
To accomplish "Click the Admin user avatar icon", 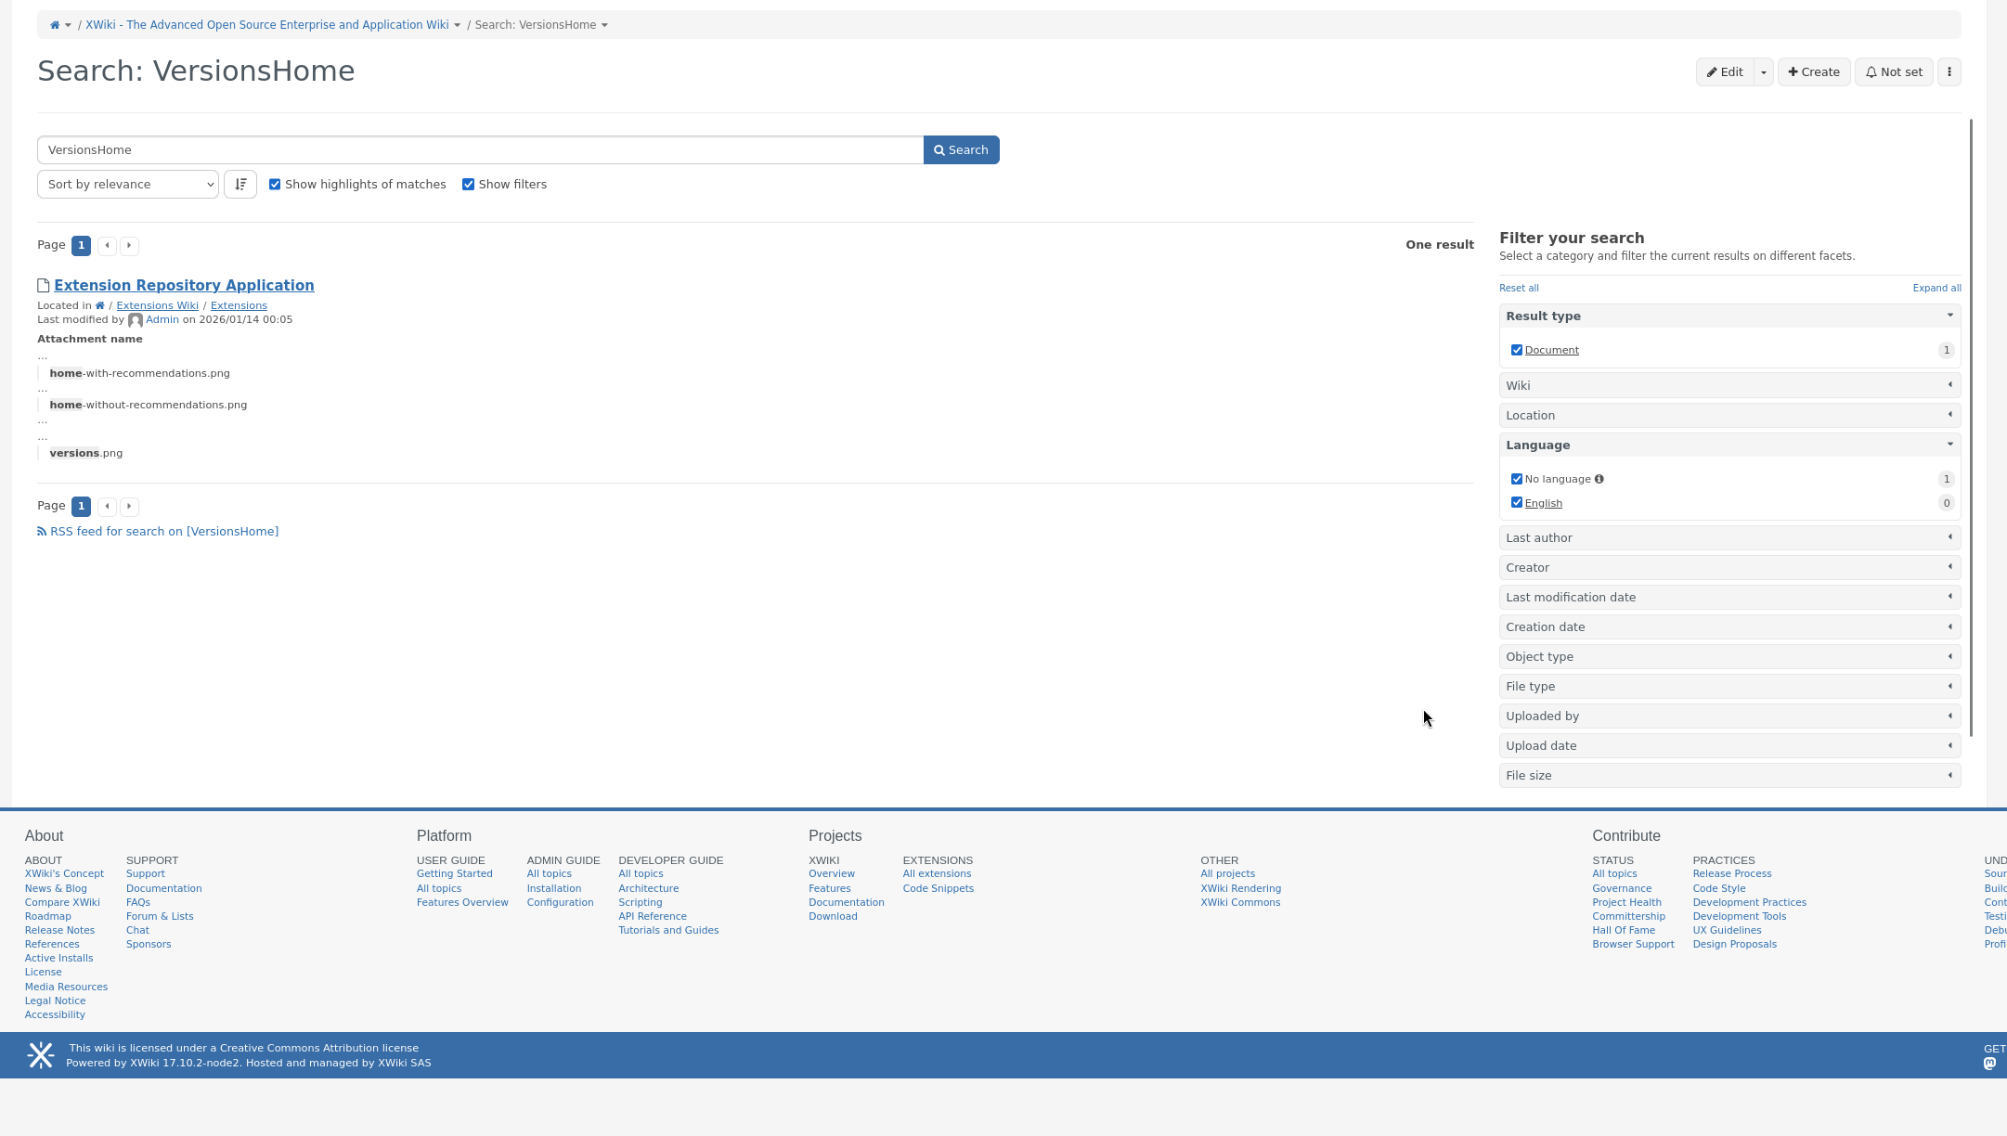I will [x=136, y=320].
